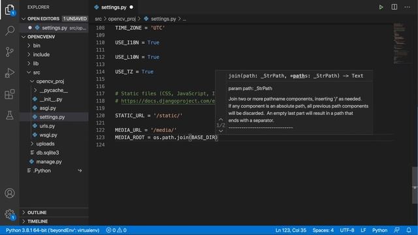Image resolution: width=418 pixels, height=235 pixels.
Task: Open notifications bell in status bar
Action: pyautogui.click(x=409, y=230)
